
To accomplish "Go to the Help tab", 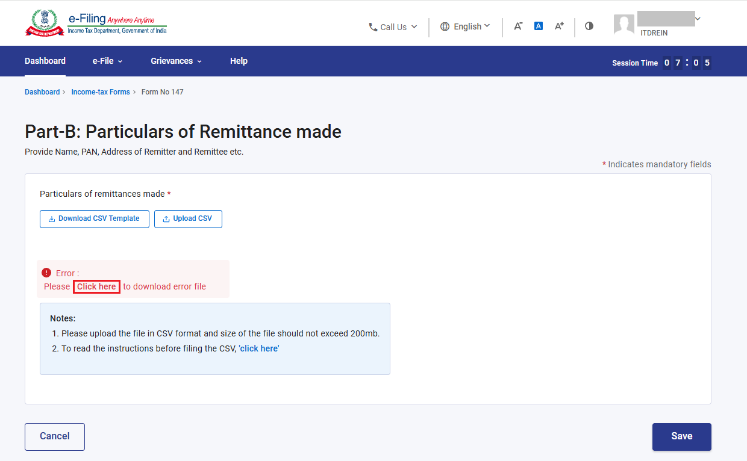I will pyautogui.click(x=239, y=61).
